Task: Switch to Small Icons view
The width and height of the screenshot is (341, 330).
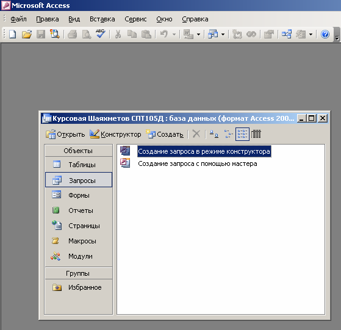Action: click(x=228, y=134)
